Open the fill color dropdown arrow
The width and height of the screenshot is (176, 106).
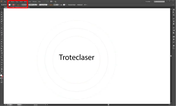11,5
